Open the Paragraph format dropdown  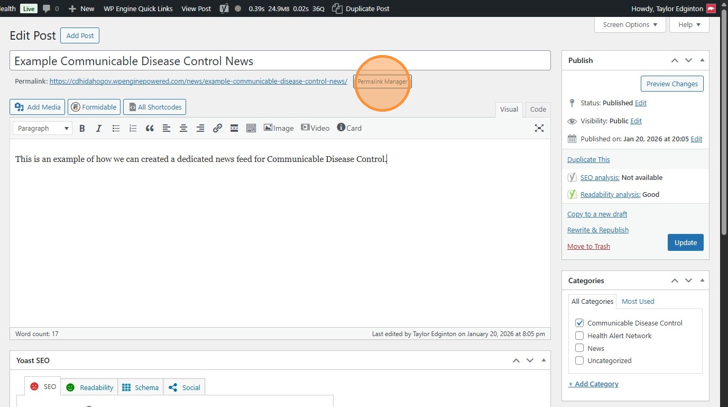(x=43, y=128)
